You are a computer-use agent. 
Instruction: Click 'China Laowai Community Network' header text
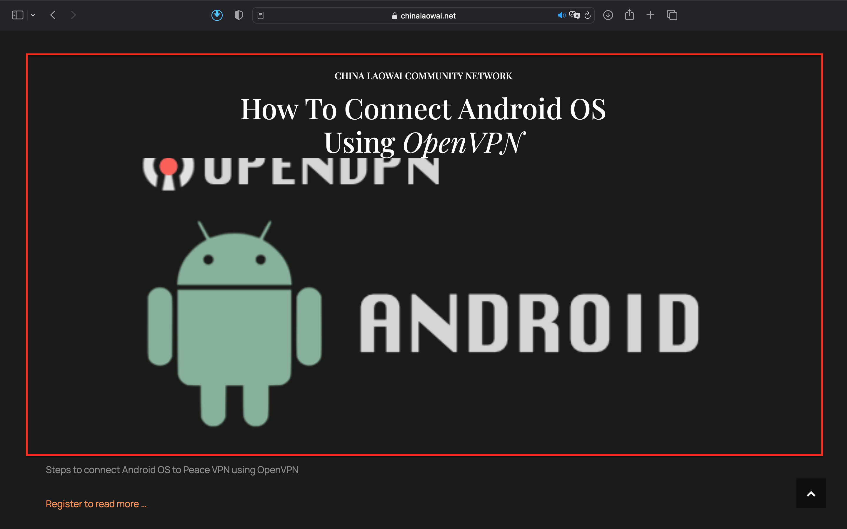coord(423,76)
